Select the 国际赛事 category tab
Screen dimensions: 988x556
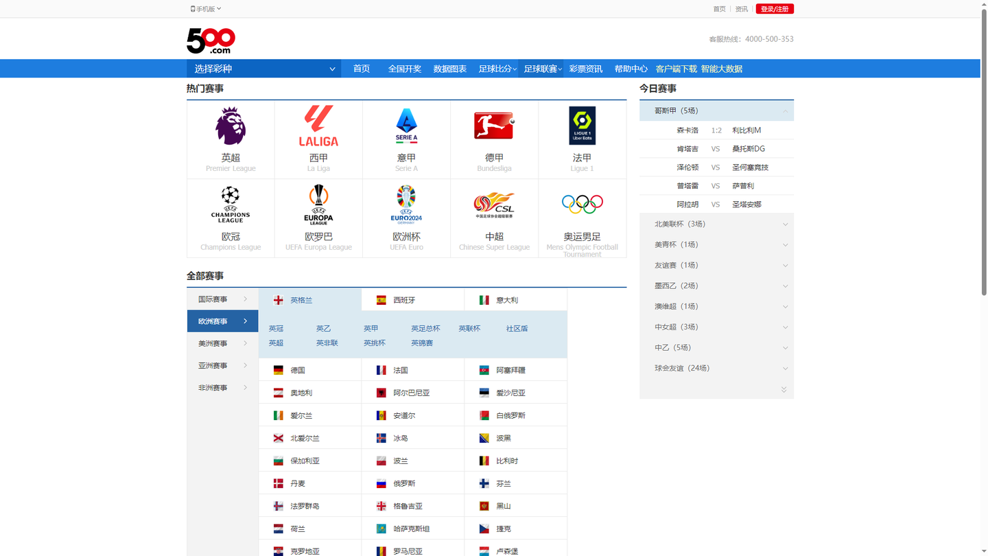[222, 299]
